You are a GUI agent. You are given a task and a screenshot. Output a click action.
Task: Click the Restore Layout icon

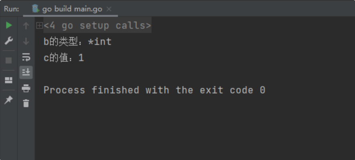tap(8, 80)
